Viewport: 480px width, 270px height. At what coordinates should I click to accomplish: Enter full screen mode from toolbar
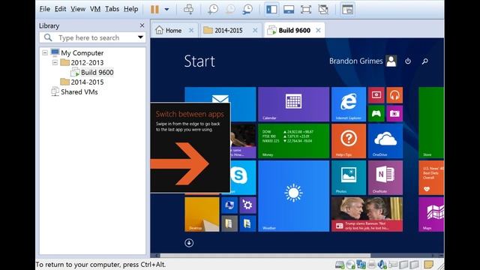[x=306, y=10]
